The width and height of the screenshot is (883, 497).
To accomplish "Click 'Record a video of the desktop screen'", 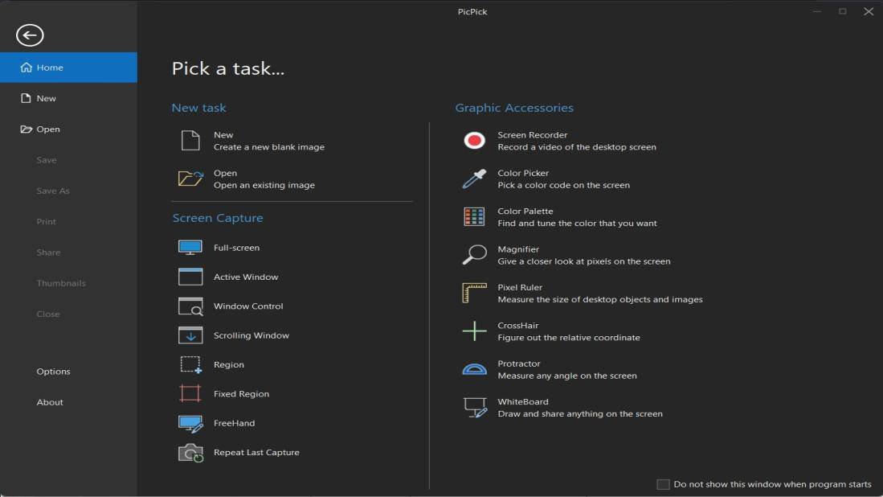I will (577, 147).
